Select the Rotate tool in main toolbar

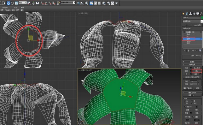pyautogui.click(x=12, y=3)
